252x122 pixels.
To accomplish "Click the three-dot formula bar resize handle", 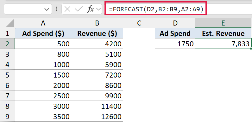I will pyautogui.click(x=56, y=9).
